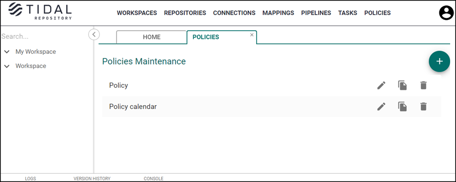The image size is (456, 182).
Task: Click the Tidal Repository logo
Action: pyautogui.click(x=40, y=11)
